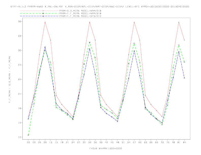Click y-axis tick label 21
The width and height of the screenshot is (201, 155).
(x=20, y=94)
